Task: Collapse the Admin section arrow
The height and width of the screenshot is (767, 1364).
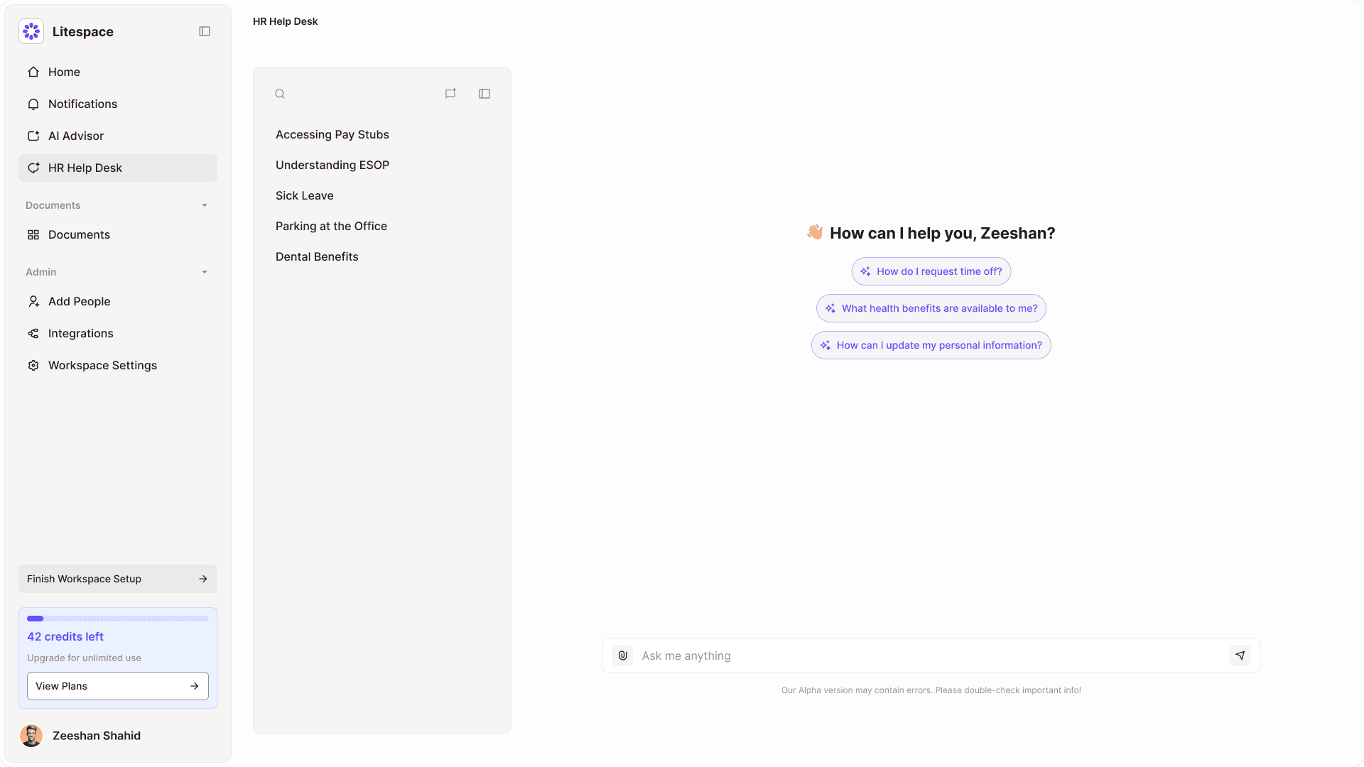Action: click(205, 272)
